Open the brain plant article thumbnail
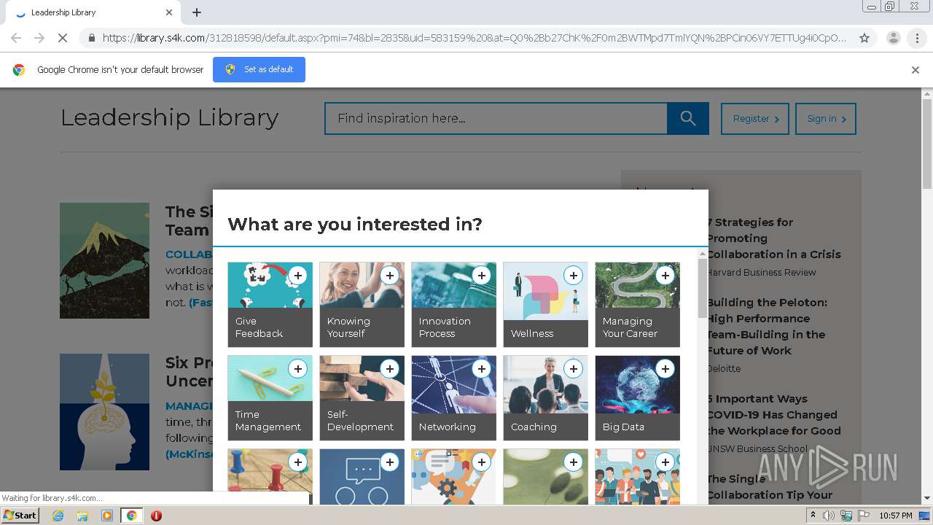 click(x=104, y=412)
